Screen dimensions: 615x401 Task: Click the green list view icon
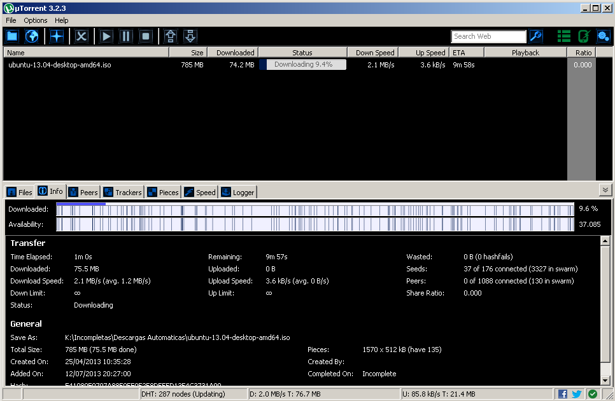click(564, 36)
